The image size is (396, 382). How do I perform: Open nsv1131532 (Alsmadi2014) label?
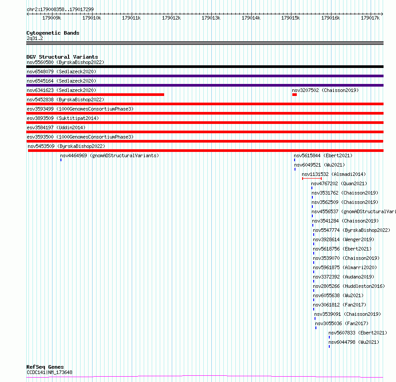tap(334, 174)
